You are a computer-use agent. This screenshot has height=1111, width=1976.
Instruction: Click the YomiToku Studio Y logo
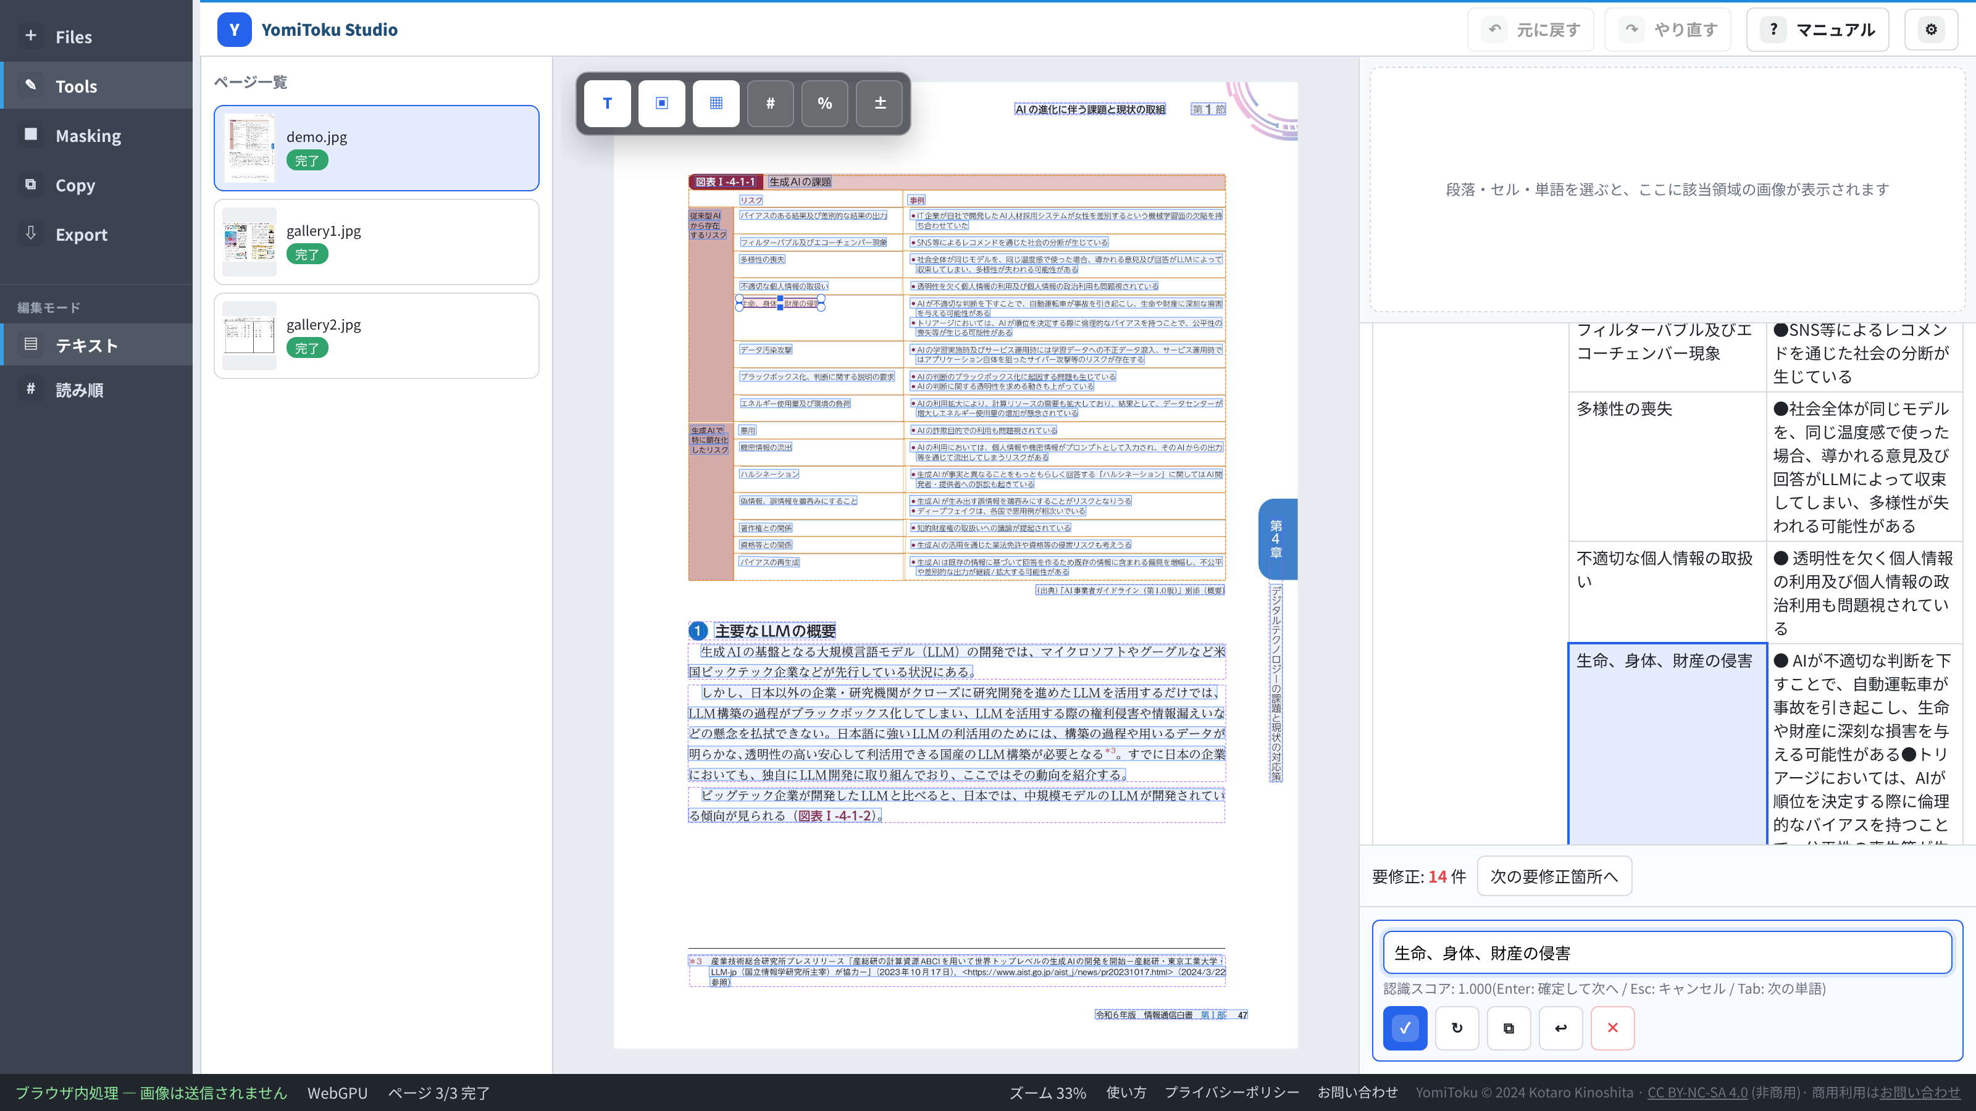pyautogui.click(x=234, y=29)
